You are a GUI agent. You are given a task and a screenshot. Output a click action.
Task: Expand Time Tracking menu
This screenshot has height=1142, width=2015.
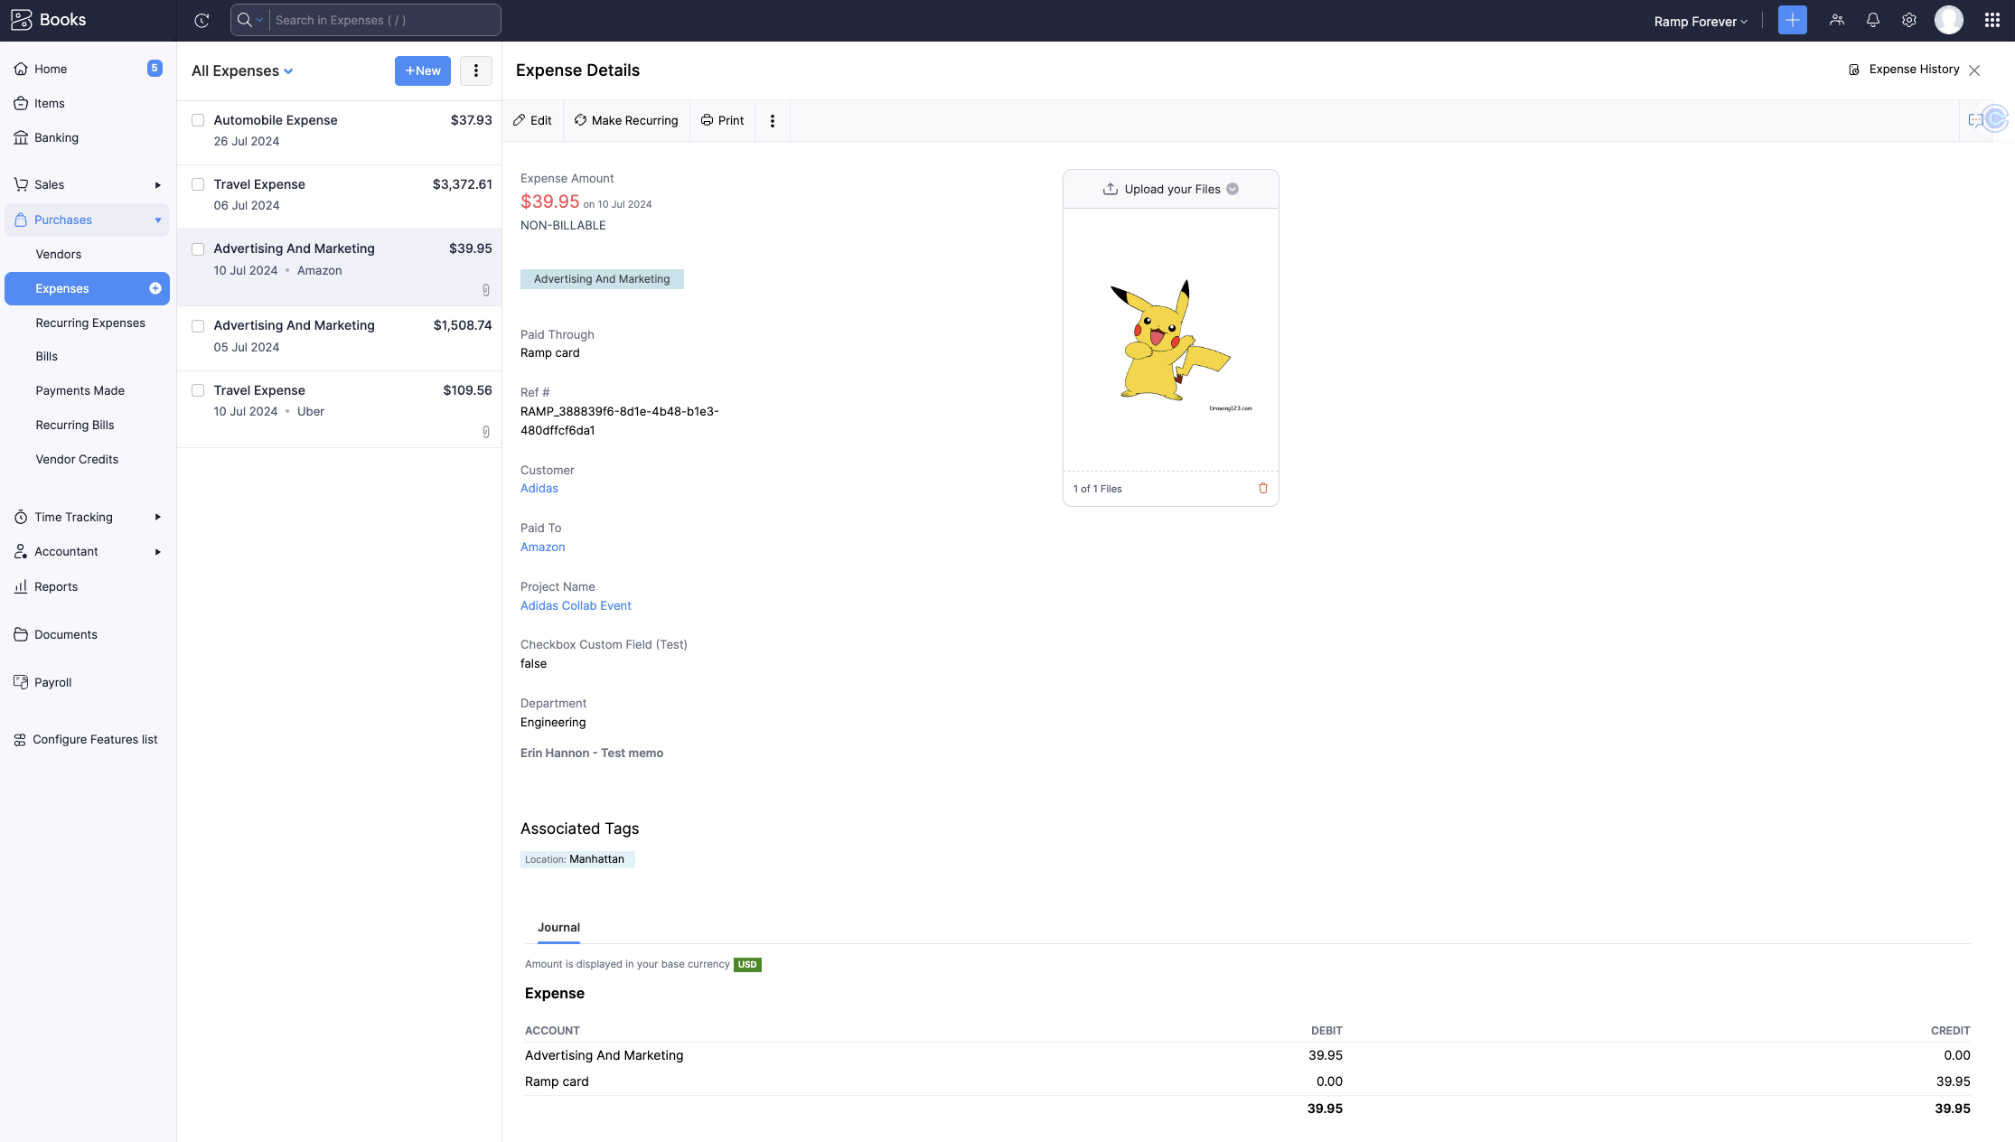point(87,517)
